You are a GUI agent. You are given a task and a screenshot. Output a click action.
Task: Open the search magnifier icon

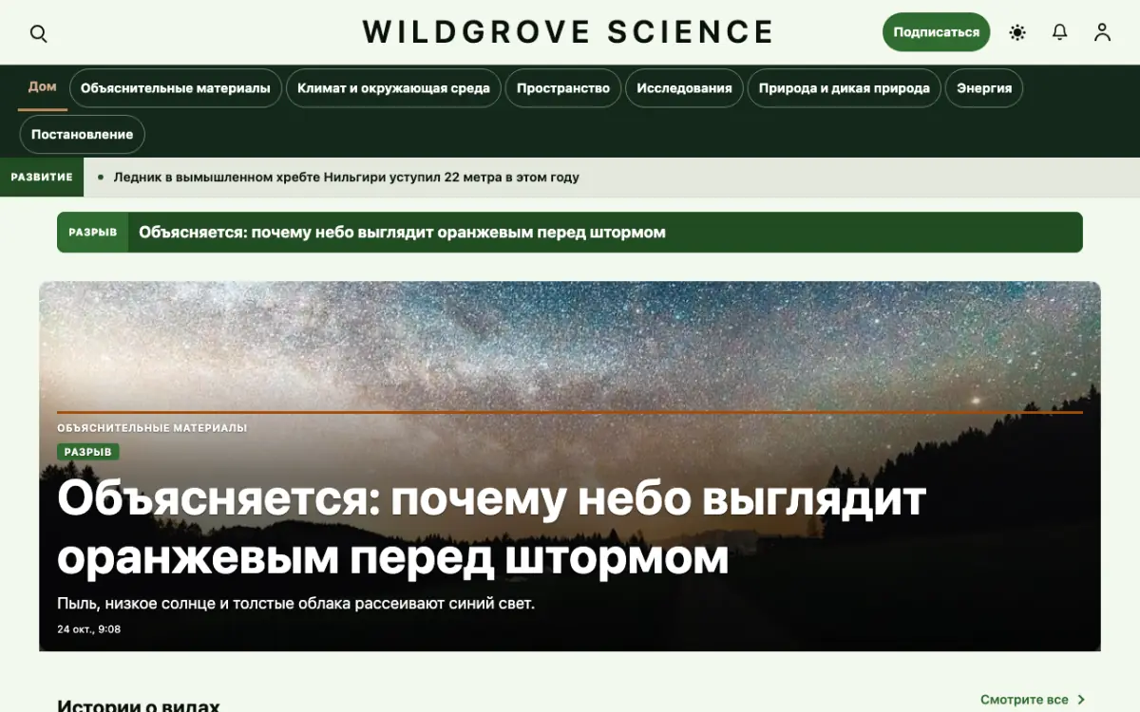click(x=38, y=33)
